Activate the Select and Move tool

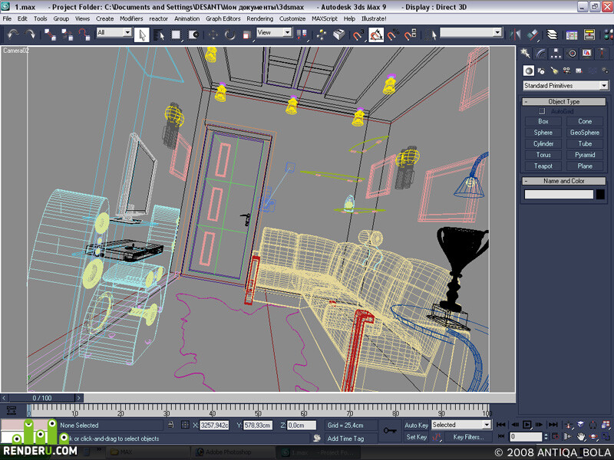click(x=213, y=34)
